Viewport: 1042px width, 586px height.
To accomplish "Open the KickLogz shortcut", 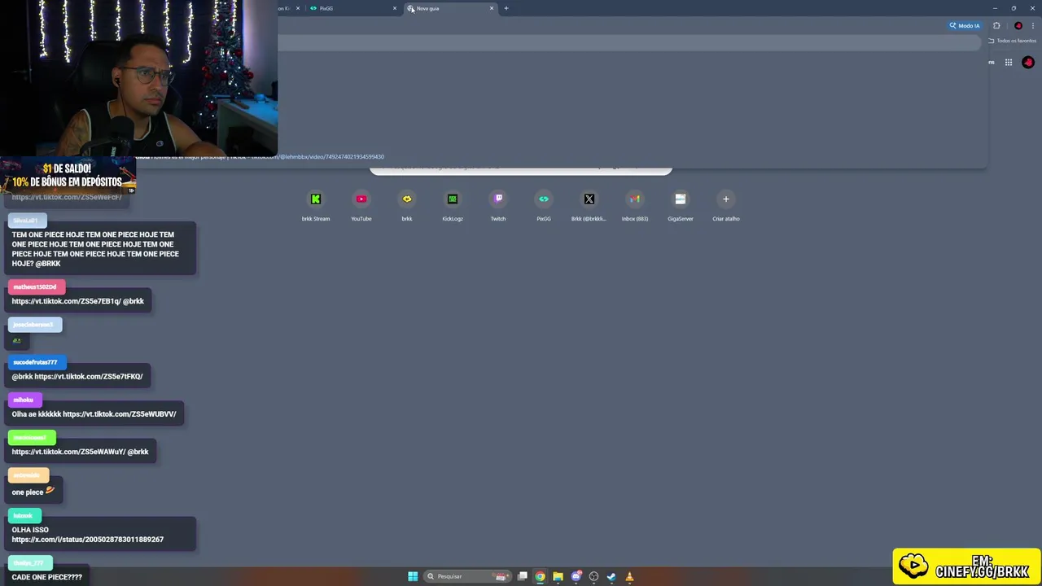I will click(453, 205).
